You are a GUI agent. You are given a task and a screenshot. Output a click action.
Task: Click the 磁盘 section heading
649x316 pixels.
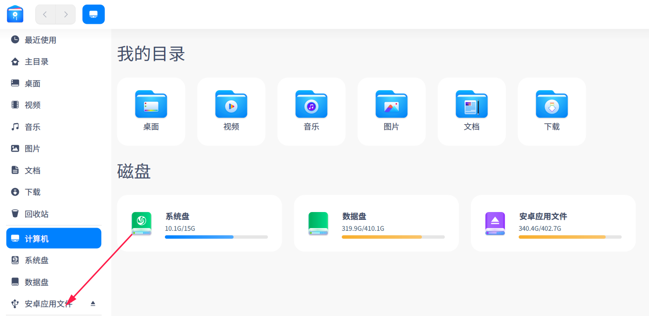point(134,171)
